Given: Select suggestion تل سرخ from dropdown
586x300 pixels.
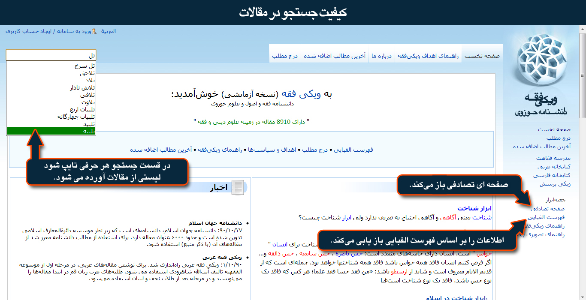Looking at the screenshot, I should tap(85, 66).
